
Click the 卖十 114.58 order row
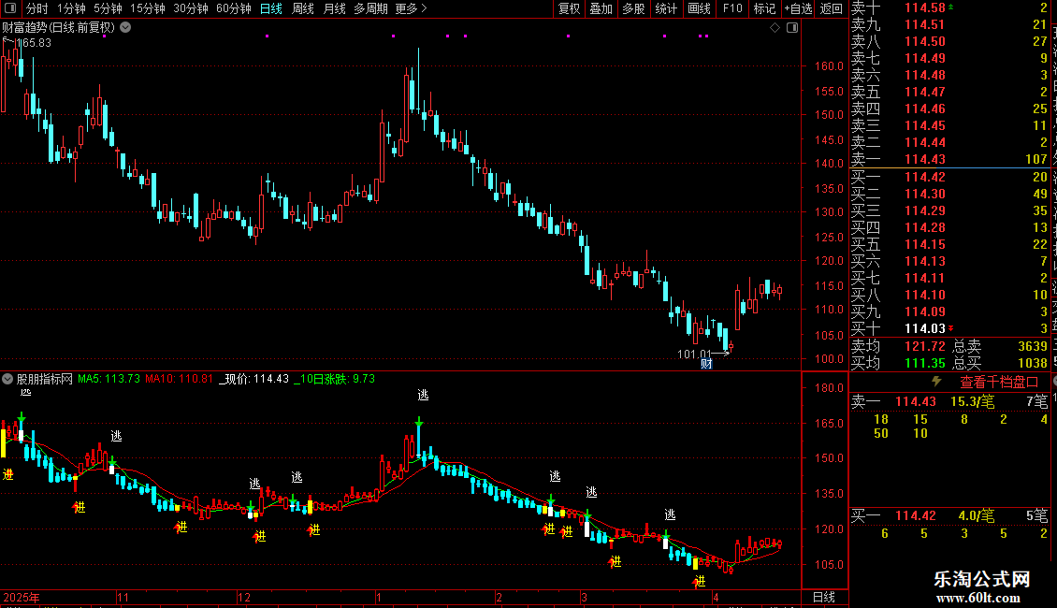pyautogui.click(x=949, y=8)
